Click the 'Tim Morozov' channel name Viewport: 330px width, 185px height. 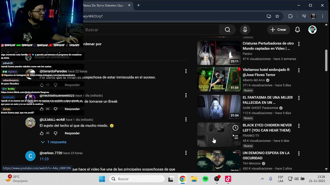[x=252, y=163]
